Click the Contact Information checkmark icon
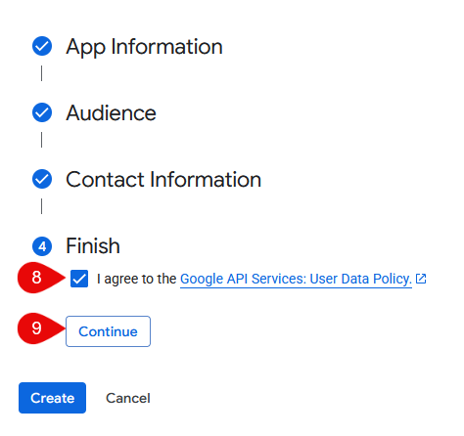Image resolution: width=464 pixels, height=436 pixels. click(42, 179)
